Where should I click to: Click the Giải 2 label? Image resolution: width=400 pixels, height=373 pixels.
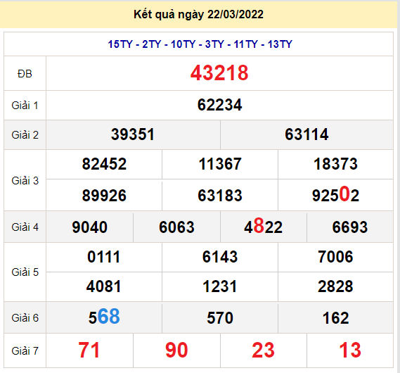click(x=25, y=135)
